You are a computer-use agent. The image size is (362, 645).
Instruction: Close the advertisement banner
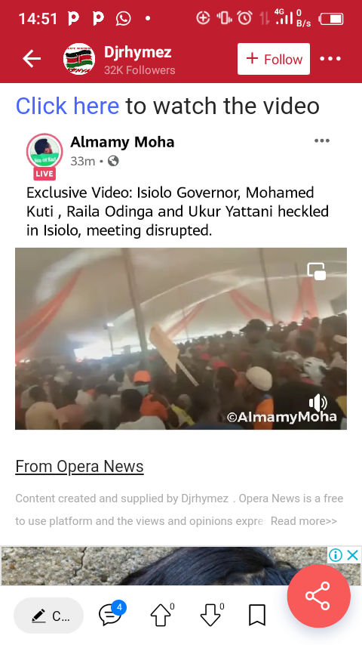tap(352, 555)
